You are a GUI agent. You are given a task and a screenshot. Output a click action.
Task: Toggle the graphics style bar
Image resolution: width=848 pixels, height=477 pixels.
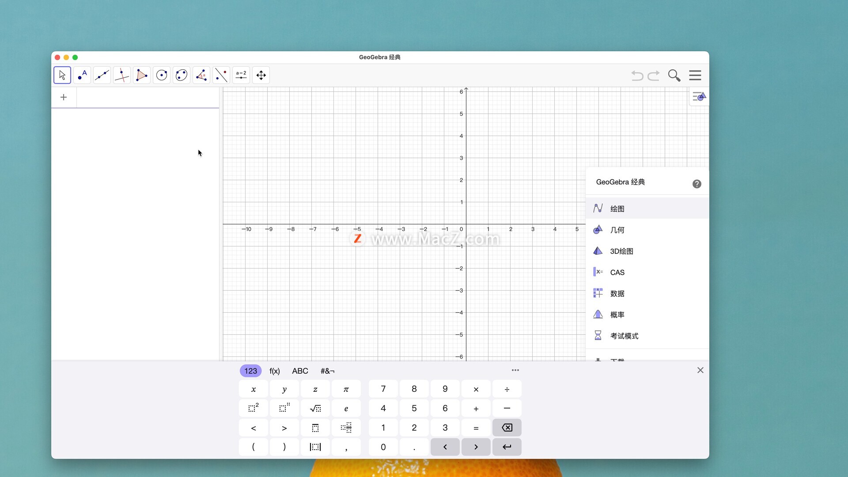(699, 96)
